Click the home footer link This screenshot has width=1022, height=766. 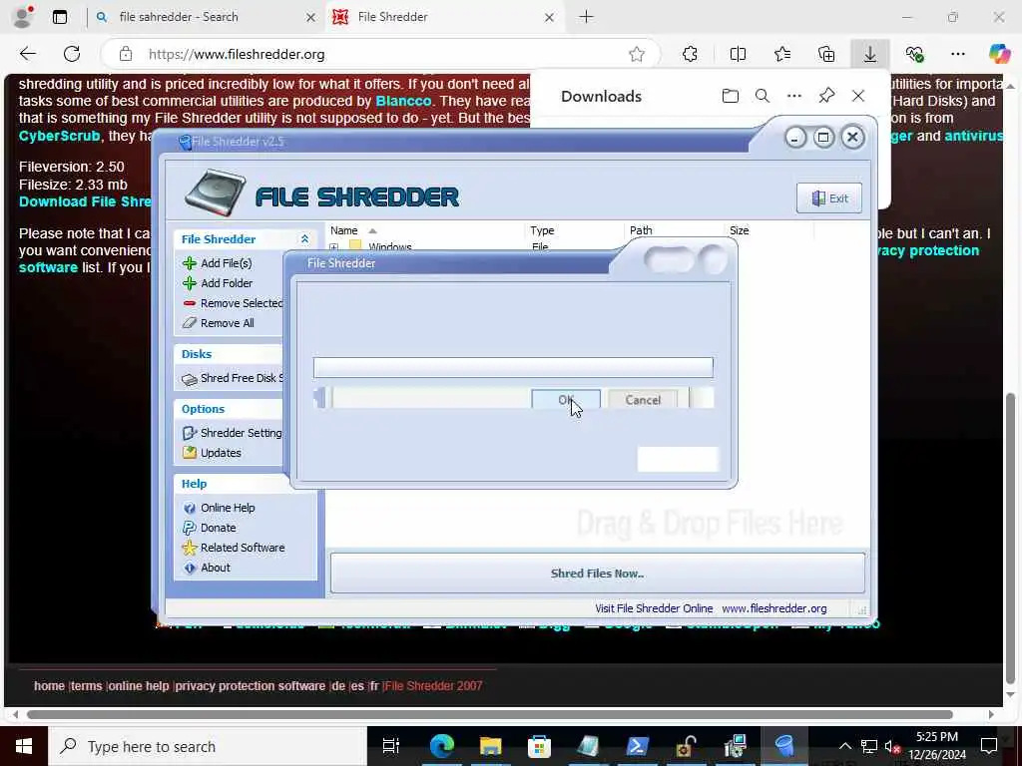[x=50, y=686]
